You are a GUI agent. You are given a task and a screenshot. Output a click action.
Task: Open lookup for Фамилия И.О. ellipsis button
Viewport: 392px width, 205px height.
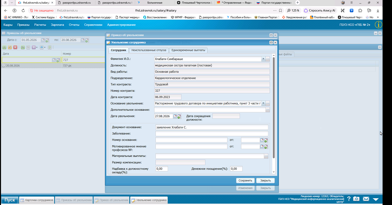(268, 59)
